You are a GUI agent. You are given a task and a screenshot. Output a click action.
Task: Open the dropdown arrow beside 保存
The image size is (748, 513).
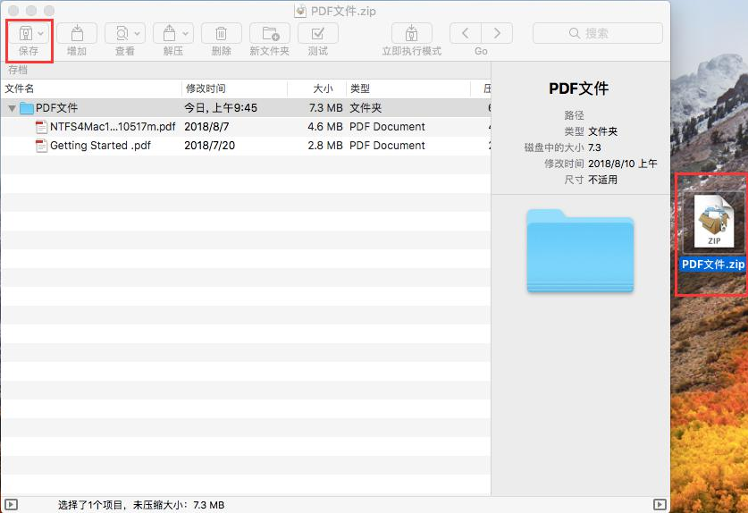tap(41, 34)
